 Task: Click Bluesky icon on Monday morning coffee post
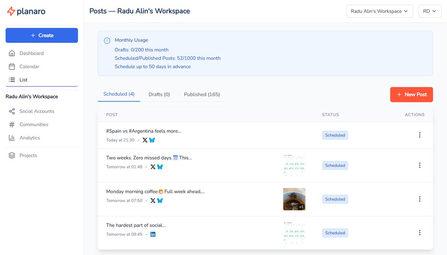(x=160, y=201)
